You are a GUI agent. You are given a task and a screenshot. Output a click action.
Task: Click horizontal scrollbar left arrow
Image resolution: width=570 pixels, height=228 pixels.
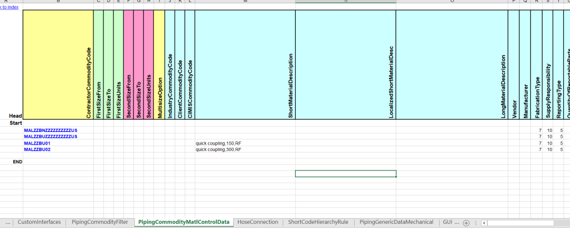click(x=483, y=223)
